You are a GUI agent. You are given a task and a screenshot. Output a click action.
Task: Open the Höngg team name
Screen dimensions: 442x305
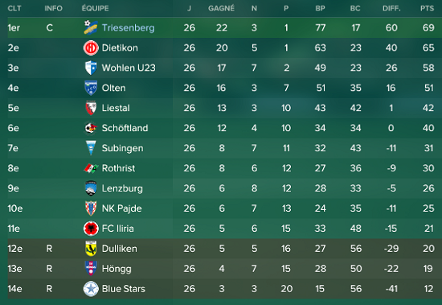click(117, 269)
